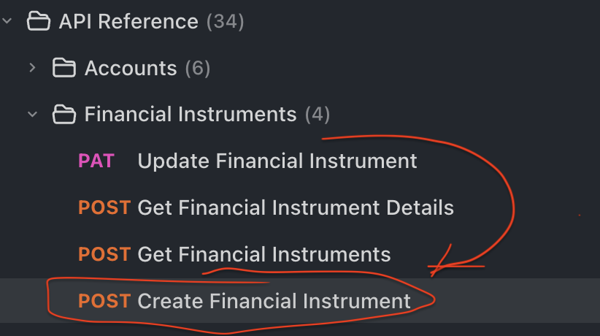Click the Financial Instruments folder icon
The height and width of the screenshot is (336, 600).
(x=64, y=114)
